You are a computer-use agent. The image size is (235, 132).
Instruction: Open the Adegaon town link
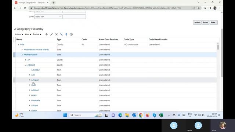35,80
